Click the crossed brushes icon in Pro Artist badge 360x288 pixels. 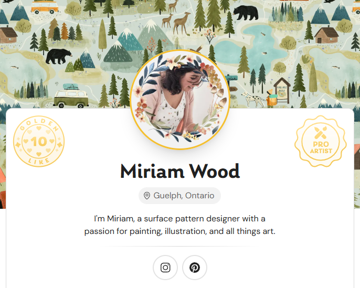(x=321, y=131)
